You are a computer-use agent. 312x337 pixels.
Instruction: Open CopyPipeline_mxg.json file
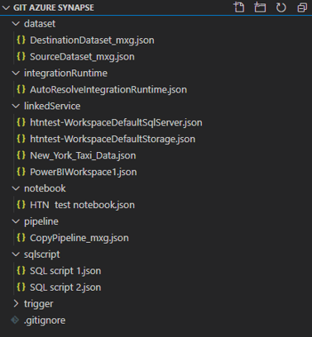tap(79, 238)
